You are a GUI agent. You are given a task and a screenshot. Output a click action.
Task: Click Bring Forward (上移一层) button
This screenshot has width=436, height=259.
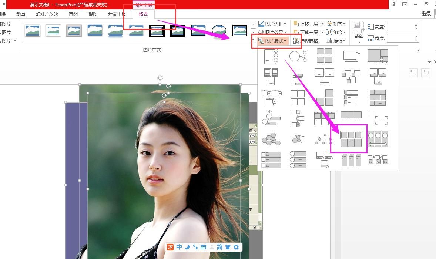pyautogui.click(x=306, y=24)
